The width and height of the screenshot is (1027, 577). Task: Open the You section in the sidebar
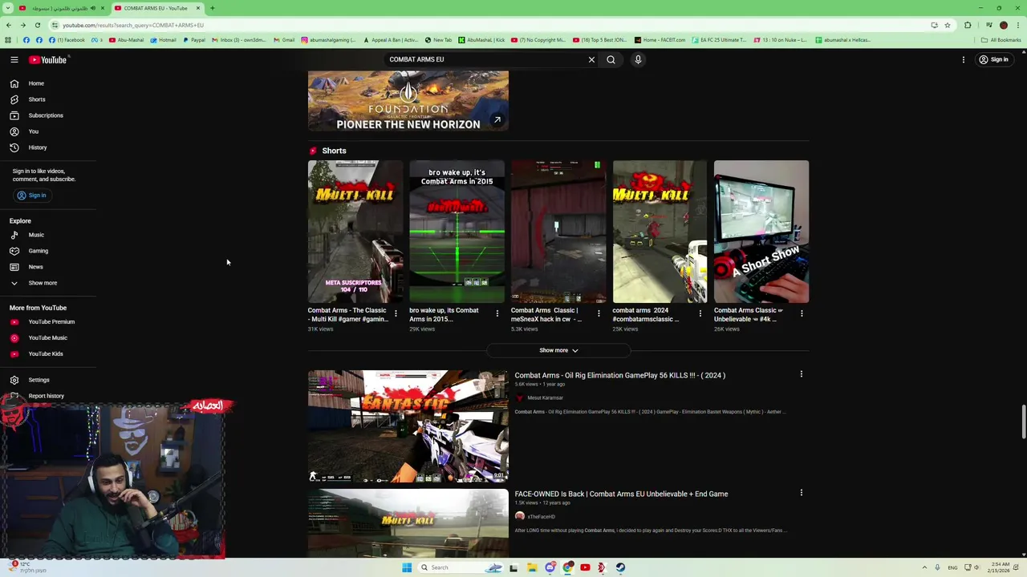(33, 131)
